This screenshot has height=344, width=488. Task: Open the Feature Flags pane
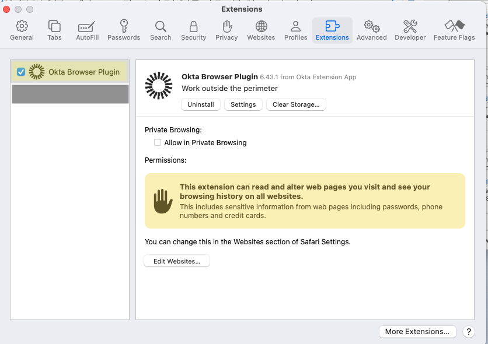454,30
